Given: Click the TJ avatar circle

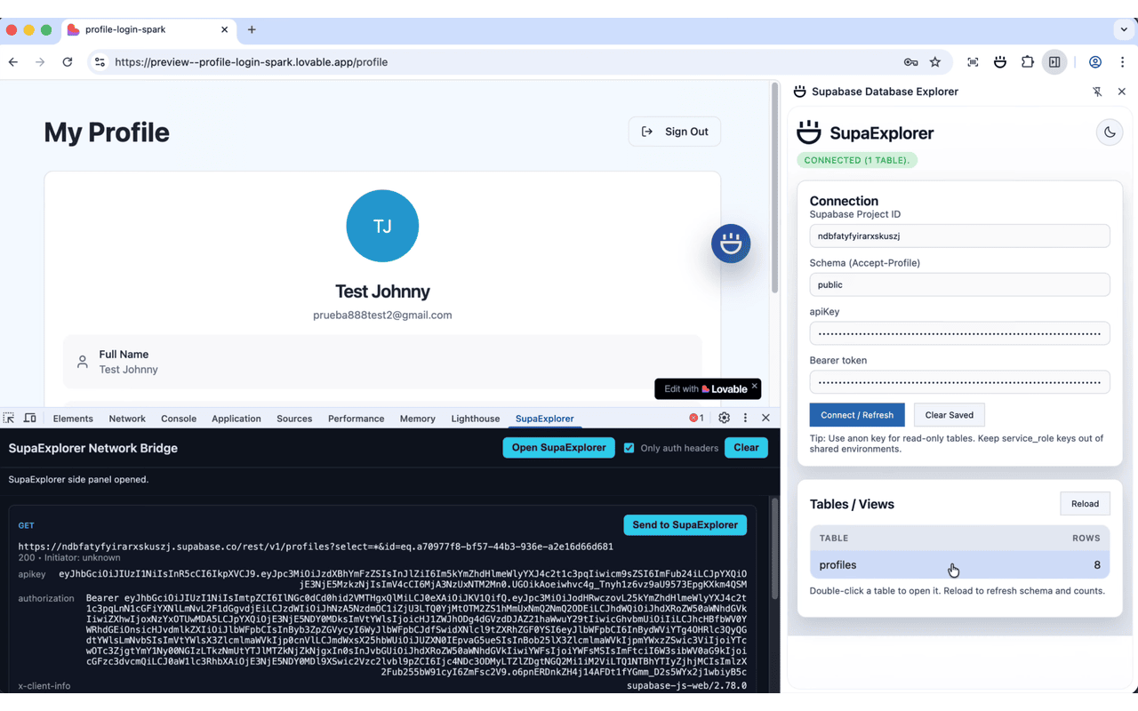Looking at the screenshot, I should [382, 226].
